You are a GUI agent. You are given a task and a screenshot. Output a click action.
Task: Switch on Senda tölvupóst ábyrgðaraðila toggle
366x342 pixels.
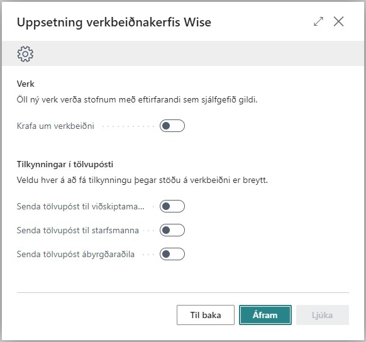click(172, 254)
